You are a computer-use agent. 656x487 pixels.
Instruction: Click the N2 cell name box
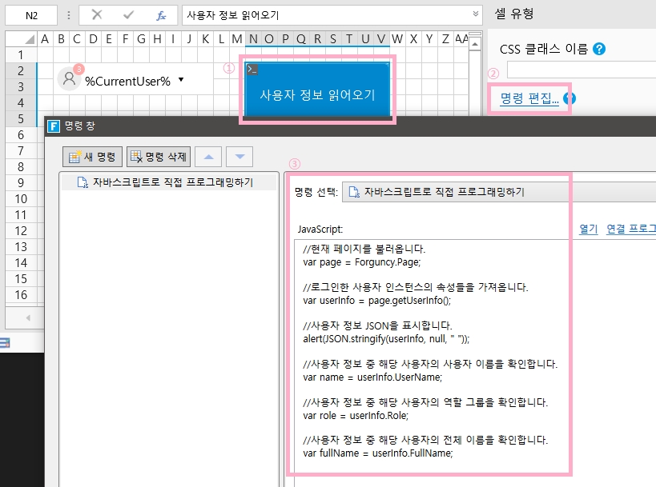(30, 15)
